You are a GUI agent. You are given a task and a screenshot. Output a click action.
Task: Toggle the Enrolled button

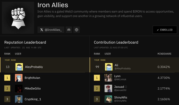tap(165, 30)
